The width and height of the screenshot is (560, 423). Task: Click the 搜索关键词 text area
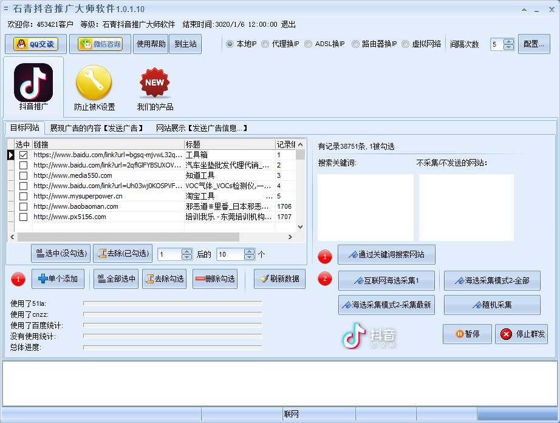click(366, 208)
